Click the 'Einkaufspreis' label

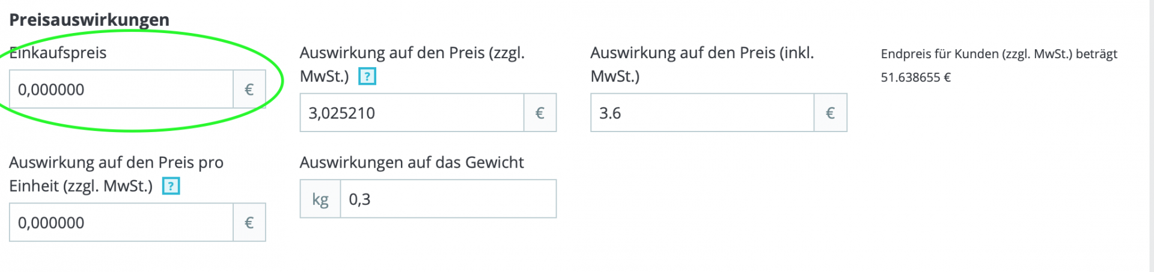pyautogui.click(x=58, y=53)
